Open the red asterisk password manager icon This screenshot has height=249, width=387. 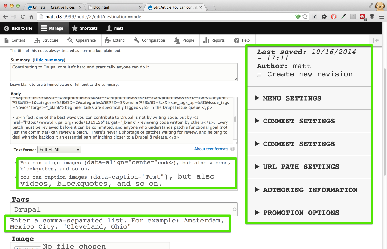click(x=363, y=17)
